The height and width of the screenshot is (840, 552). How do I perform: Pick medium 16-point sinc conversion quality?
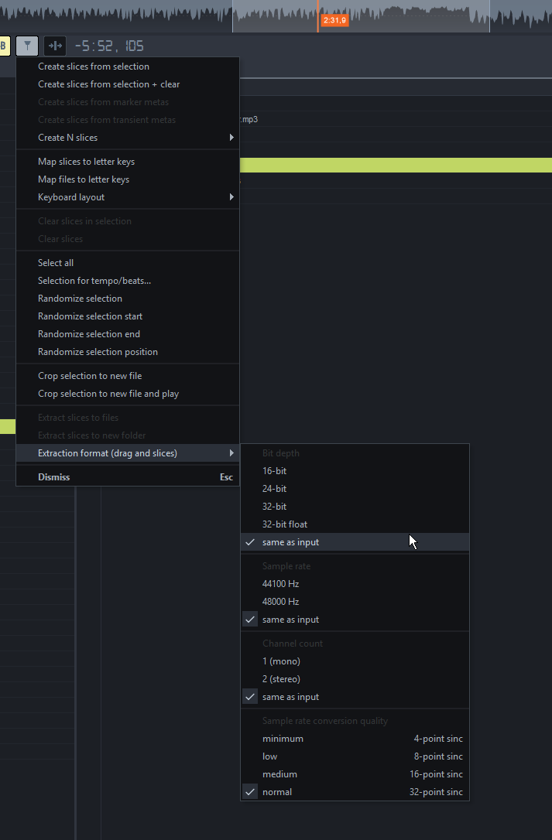click(x=279, y=774)
